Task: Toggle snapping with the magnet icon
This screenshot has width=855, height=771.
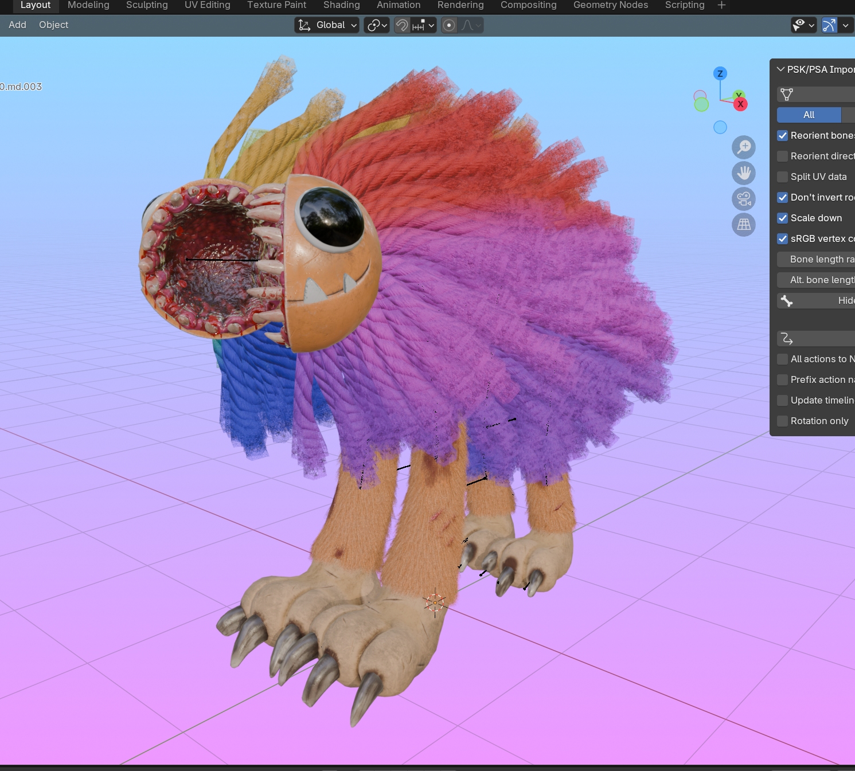Action: pyautogui.click(x=402, y=25)
